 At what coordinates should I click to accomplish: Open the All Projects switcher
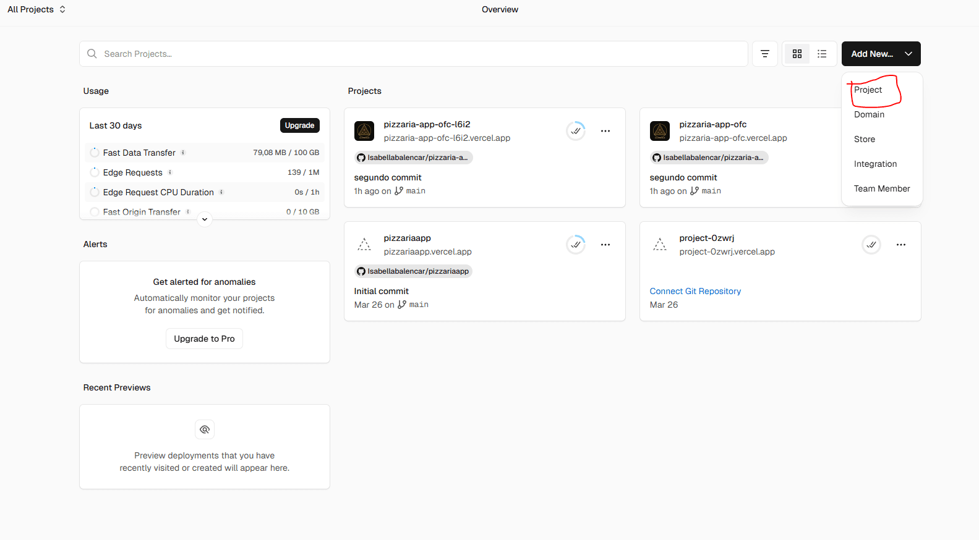36,9
